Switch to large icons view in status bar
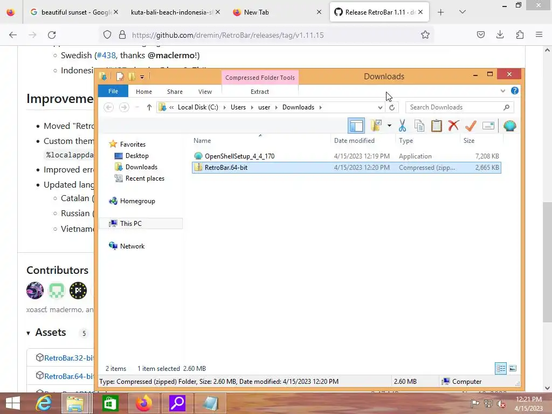The height and width of the screenshot is (414, 552). tap(513, 369)
